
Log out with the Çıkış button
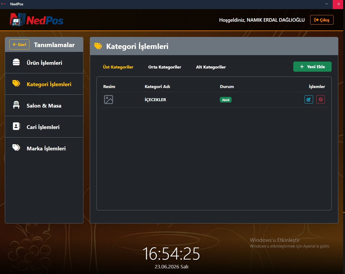pyautogui.click(x=322, y=20)
